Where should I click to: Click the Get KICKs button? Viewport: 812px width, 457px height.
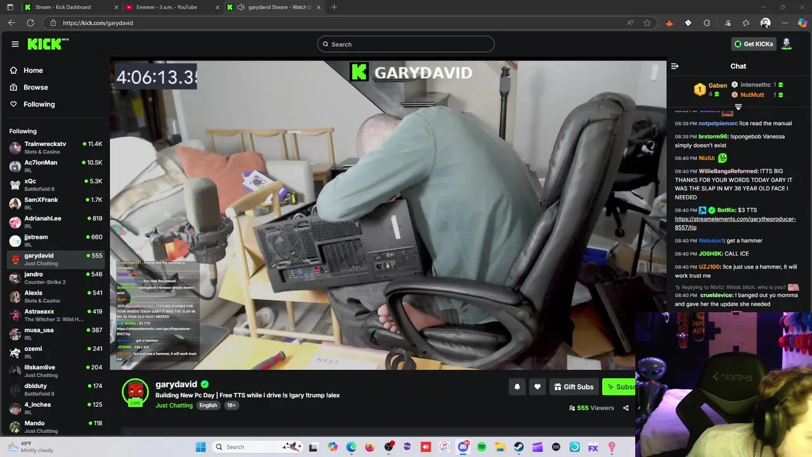[754, 44]
